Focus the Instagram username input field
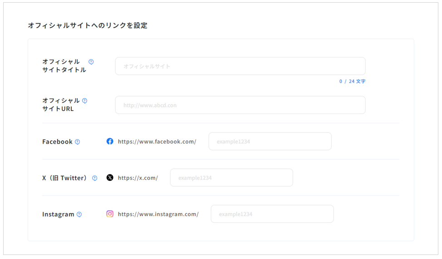 coord(272,214)
